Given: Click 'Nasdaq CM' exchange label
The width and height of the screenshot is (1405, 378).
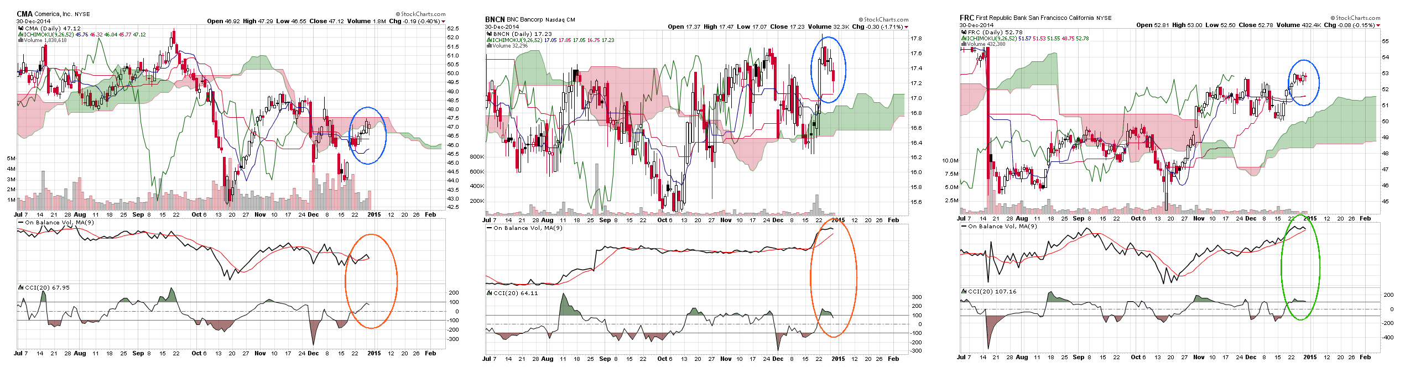Looking at the screenshot, I should tap(561, 19).
